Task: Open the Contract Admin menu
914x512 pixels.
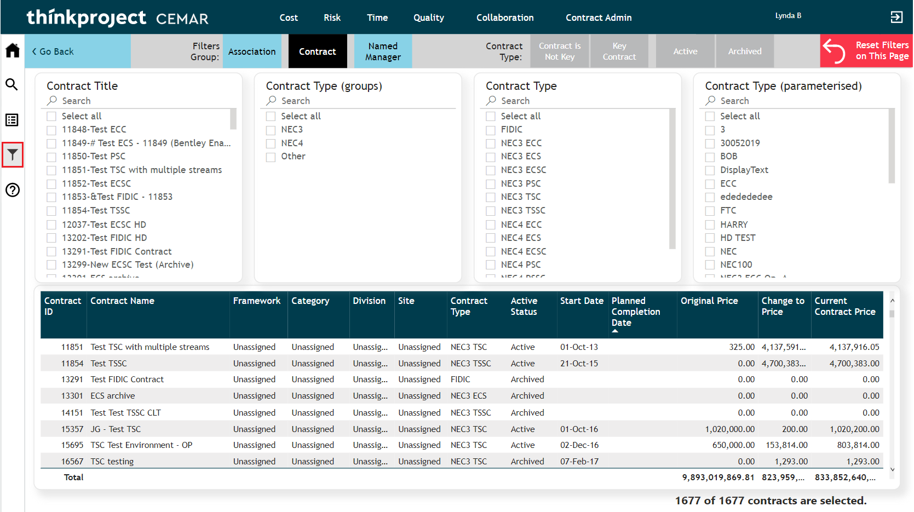Action: [x=598, y=18]
